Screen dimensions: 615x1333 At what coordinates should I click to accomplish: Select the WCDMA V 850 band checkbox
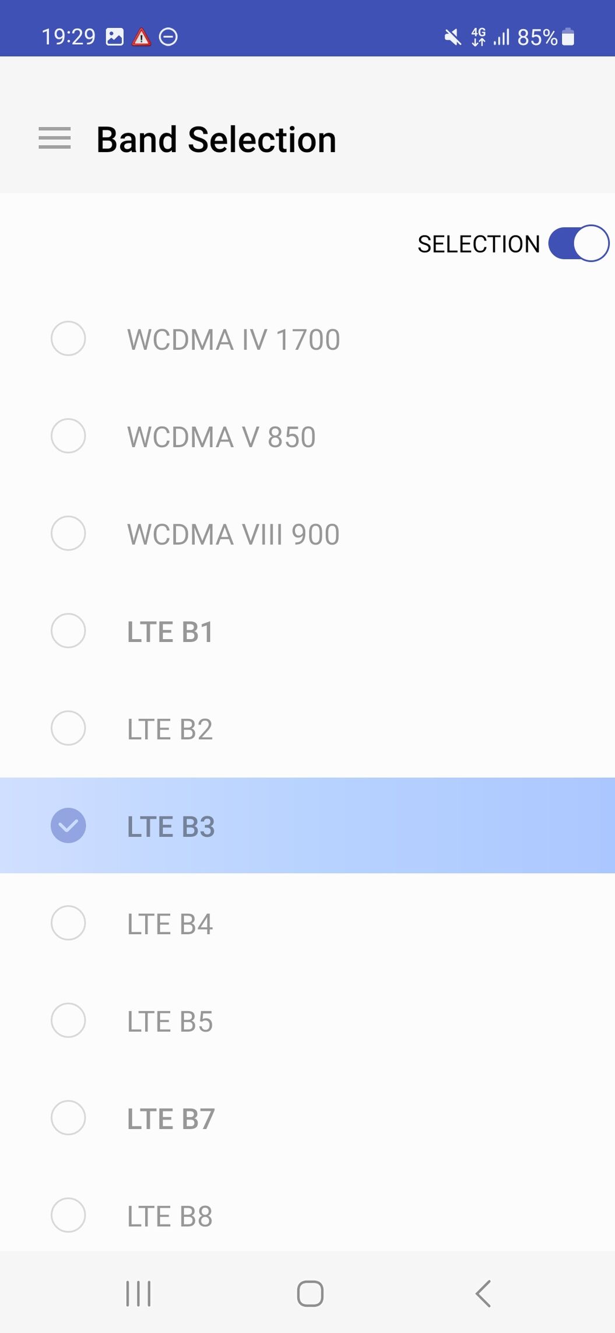[68, 436]
